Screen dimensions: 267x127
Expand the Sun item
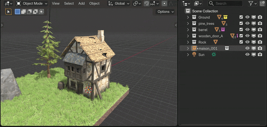188,55
